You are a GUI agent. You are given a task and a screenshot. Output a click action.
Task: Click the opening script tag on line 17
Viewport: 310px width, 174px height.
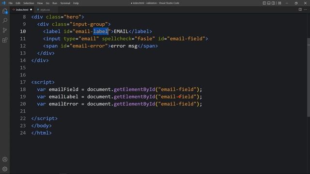[43, 82]
